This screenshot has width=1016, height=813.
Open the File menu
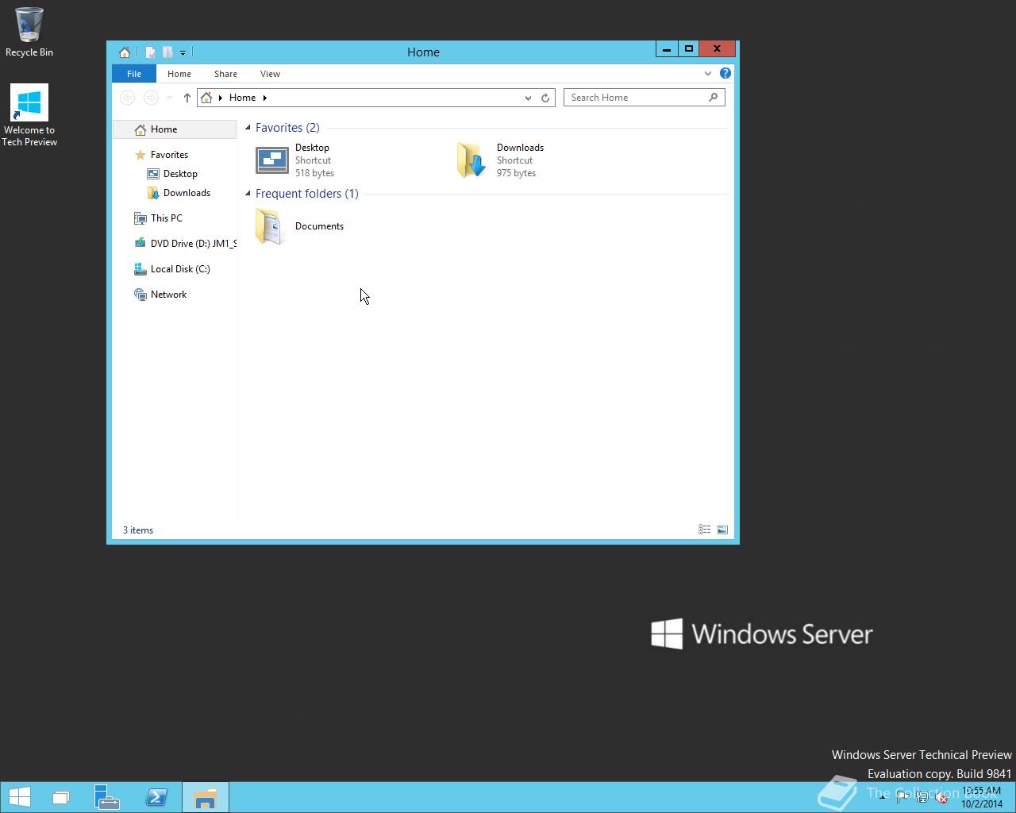(134, 74)
